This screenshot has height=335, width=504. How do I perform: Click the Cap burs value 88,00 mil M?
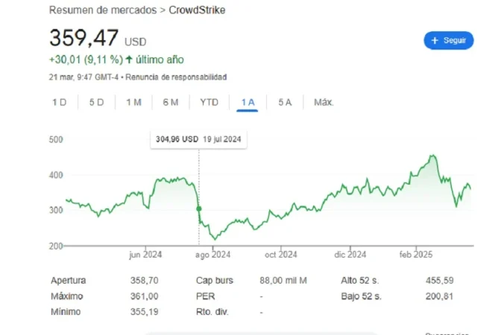[x=283, y=281]
